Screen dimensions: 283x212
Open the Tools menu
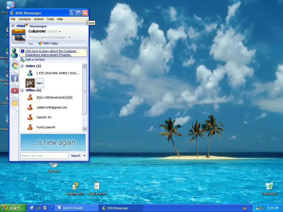coord(50,19)
